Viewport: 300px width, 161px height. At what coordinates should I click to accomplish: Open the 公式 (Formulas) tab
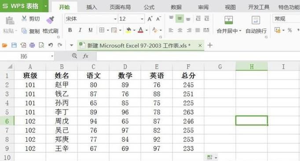point(149,7)
